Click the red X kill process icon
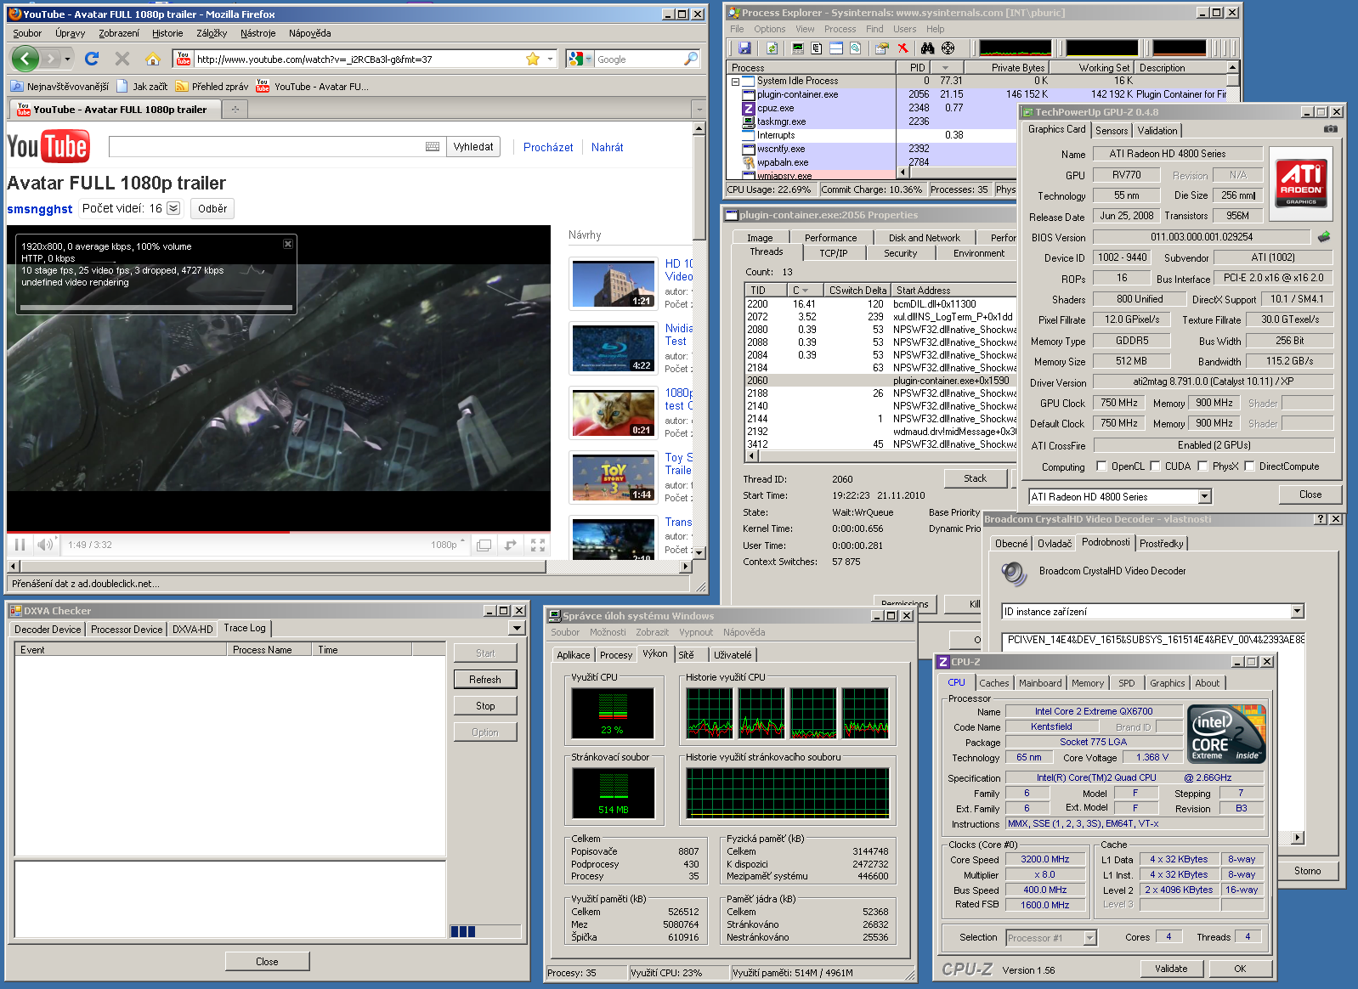The height and width of the screenshot is (989, 1358). click(x=903, y=48)
